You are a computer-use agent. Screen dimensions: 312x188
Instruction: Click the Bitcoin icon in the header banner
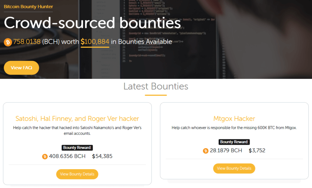click(x=7, y=42)
